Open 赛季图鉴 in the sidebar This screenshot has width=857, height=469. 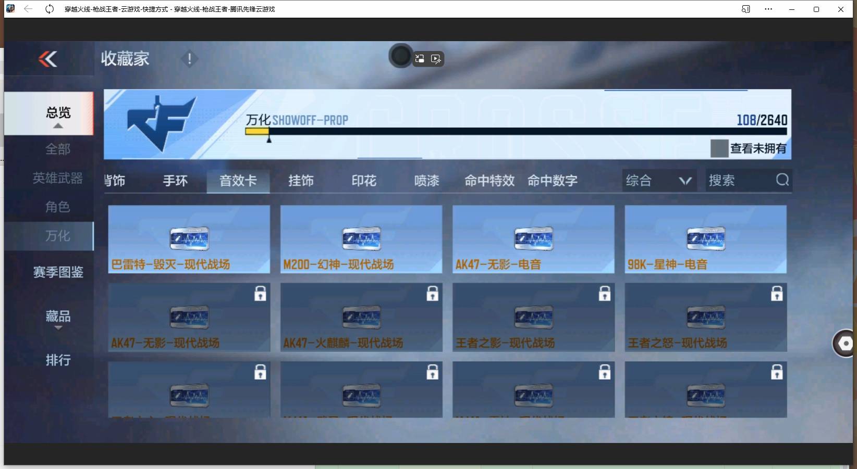pos(58,272)
